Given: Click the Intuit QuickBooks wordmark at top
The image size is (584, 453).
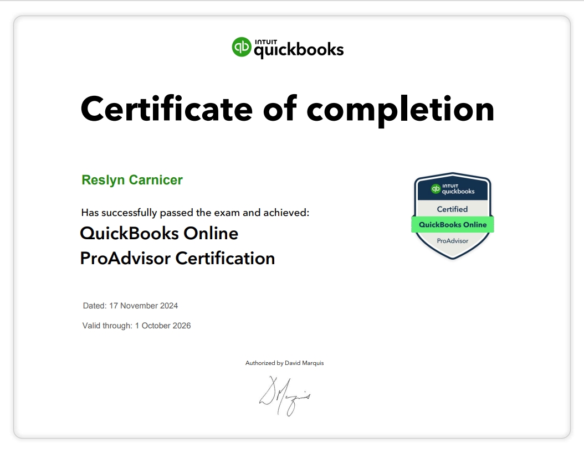Looking at the screenshot, I should (x=299, y=48).
